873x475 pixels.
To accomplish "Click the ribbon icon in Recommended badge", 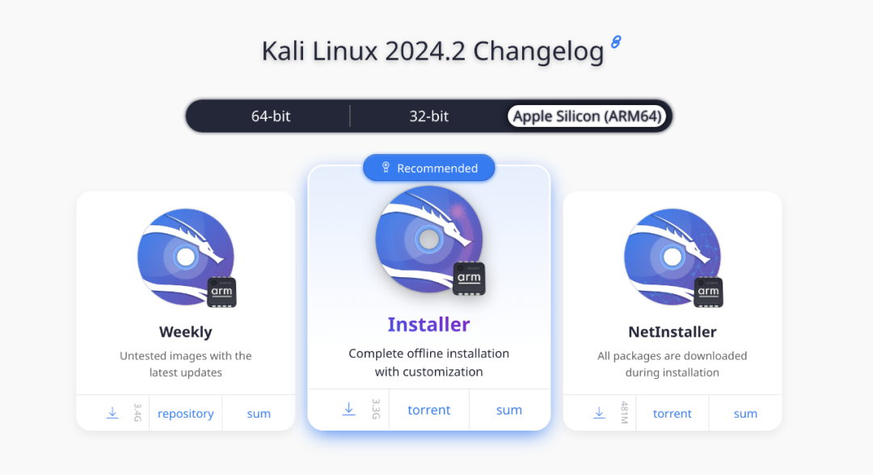I will coord(386,167).
